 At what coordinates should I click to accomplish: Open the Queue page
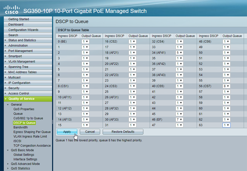[x=18, y=114]
